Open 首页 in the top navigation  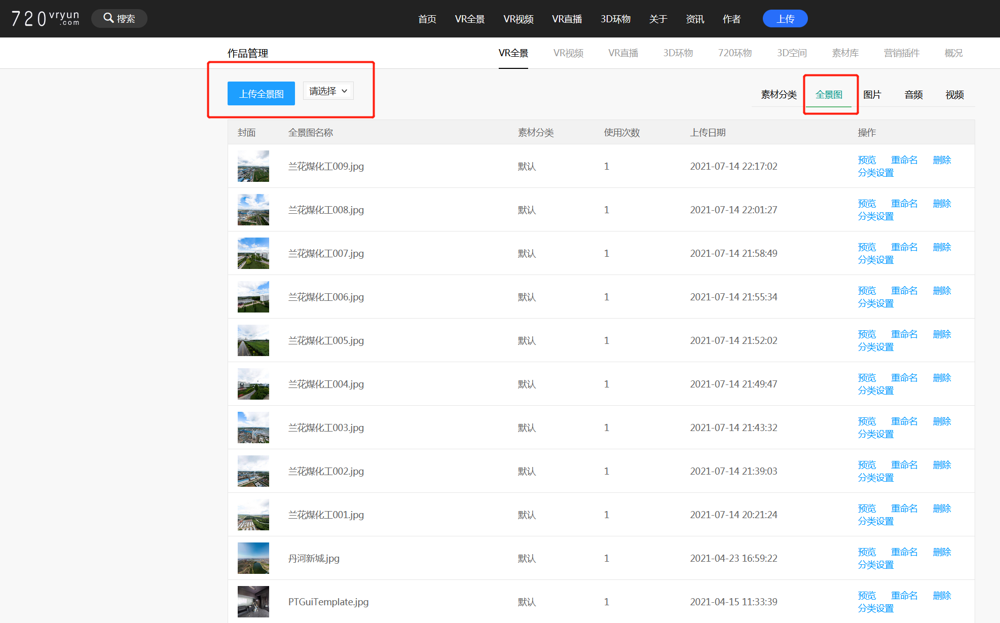(x=427, y=19)
